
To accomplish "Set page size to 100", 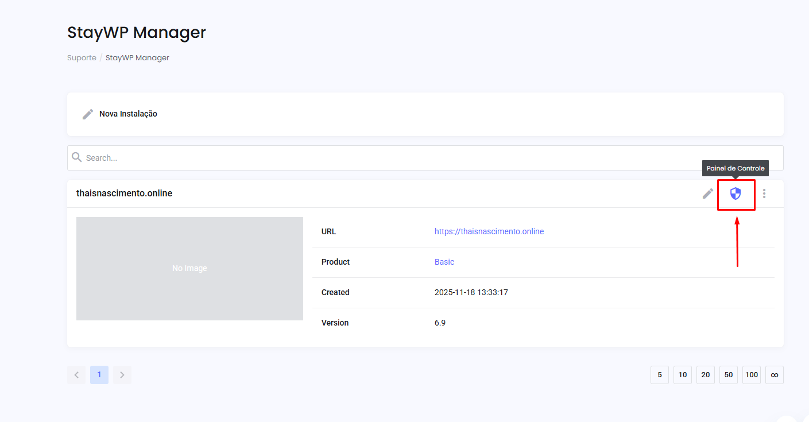I will 751,374.
